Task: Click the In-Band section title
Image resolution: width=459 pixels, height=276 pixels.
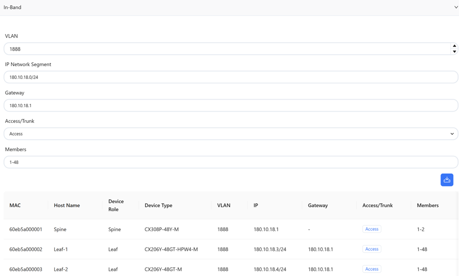Action: pos(12,7)
